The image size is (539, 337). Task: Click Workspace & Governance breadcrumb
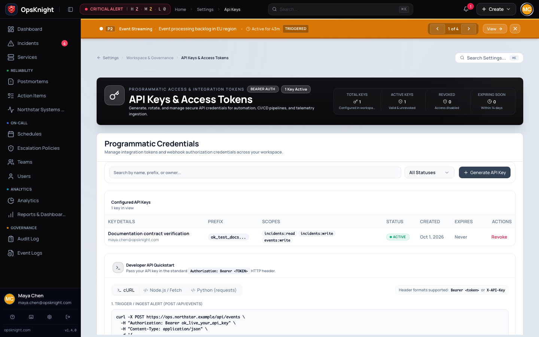(x=150, y=58)
